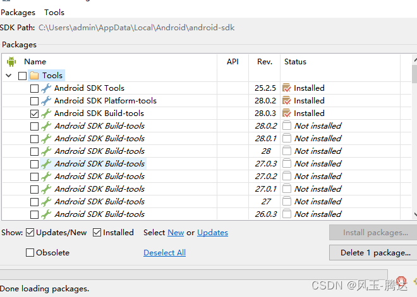Click wrench icon for Build-tools 28.0.2

click(46, 126)
